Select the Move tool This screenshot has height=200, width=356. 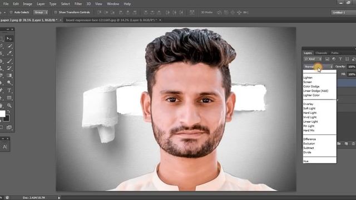[x=9, y=38]
